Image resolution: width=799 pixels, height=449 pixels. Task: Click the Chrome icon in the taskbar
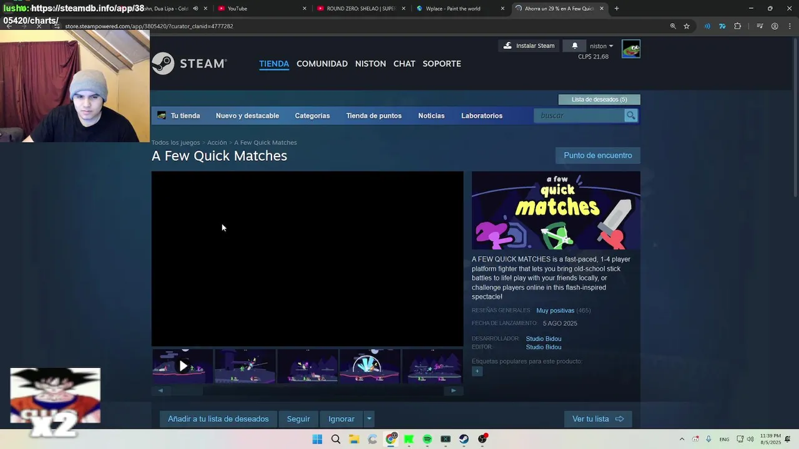pos(391,439)
